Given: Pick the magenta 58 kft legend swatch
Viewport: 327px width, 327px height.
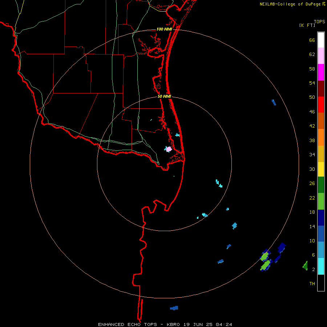Looking at the screenshot, I should coord(321,72).
